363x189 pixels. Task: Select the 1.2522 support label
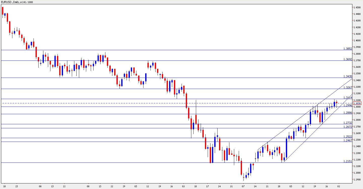click(348, 137)
